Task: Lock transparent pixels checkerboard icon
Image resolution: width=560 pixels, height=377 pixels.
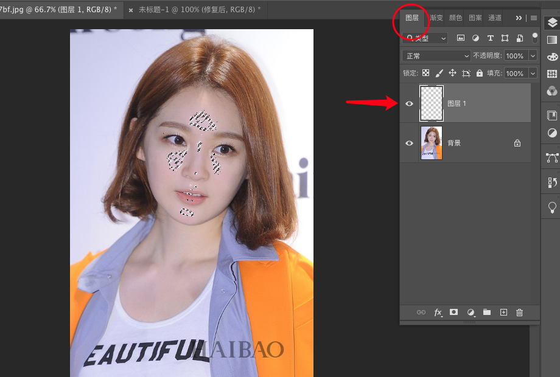Action: (426, 73)
